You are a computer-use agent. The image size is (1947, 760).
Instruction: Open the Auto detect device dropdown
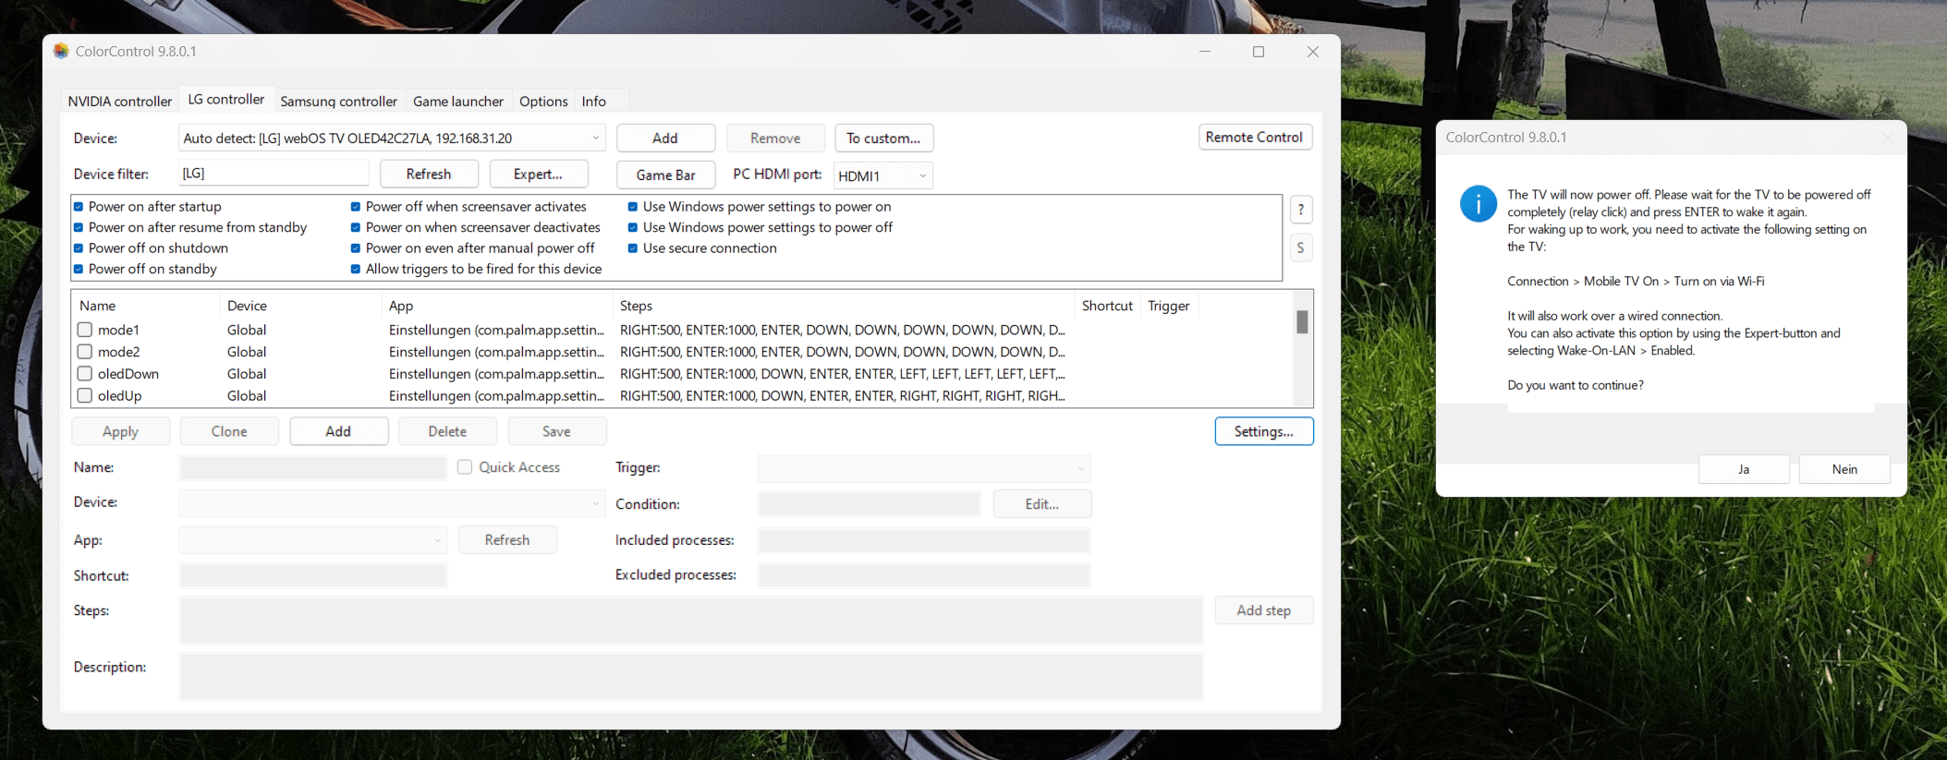(x=392, y=139)
